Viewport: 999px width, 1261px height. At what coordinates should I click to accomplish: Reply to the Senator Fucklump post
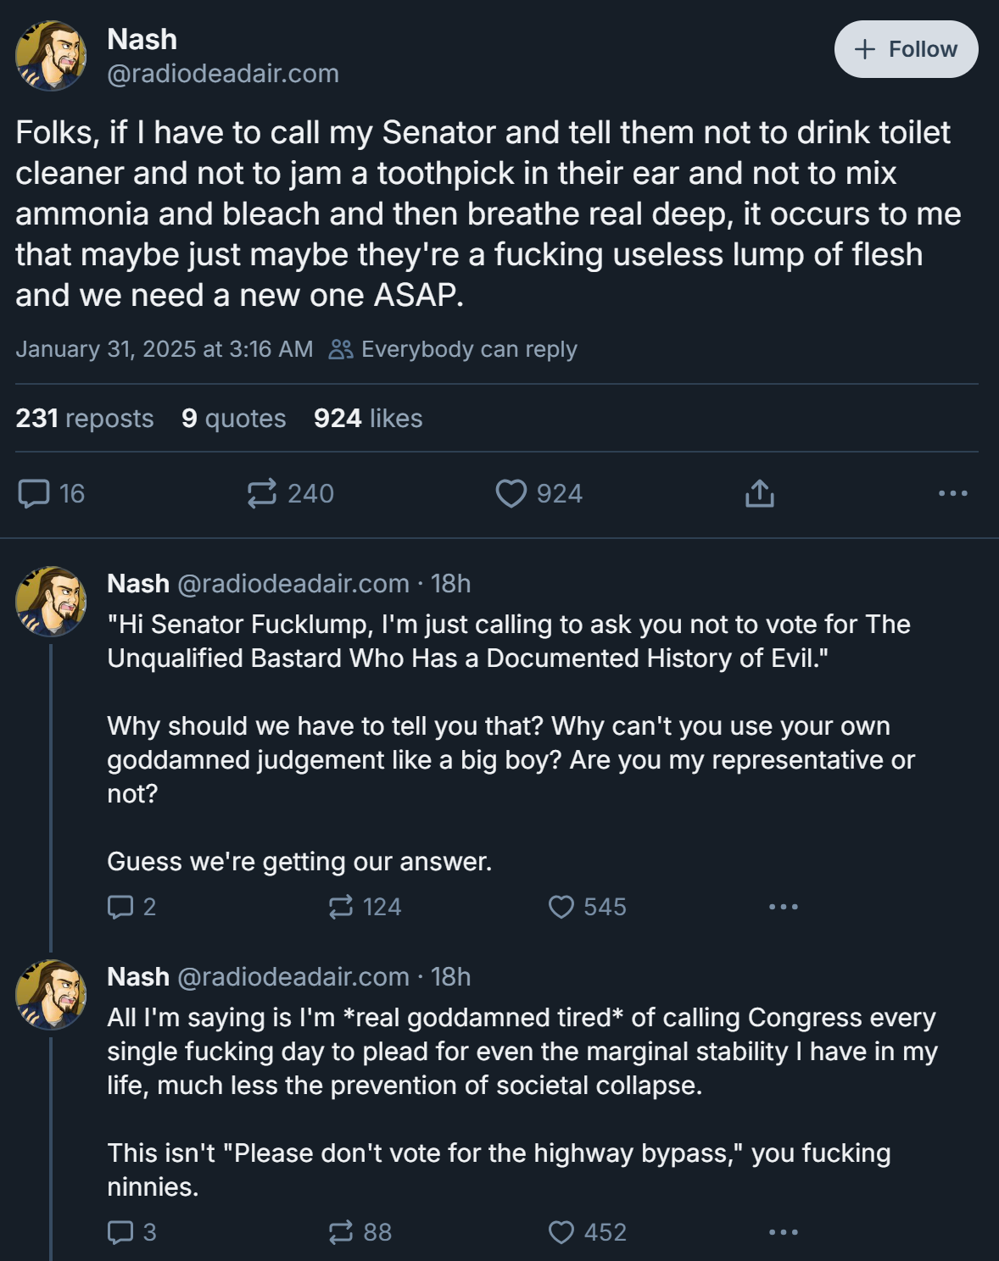coord(131,907)
